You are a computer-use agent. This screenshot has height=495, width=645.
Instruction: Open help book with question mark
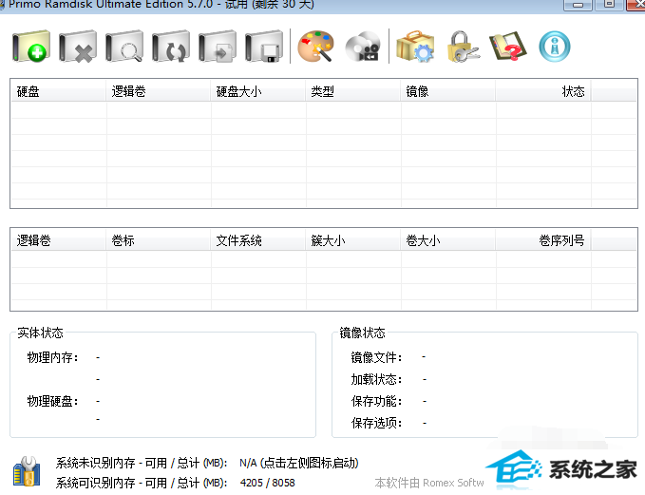click(508, 46)
